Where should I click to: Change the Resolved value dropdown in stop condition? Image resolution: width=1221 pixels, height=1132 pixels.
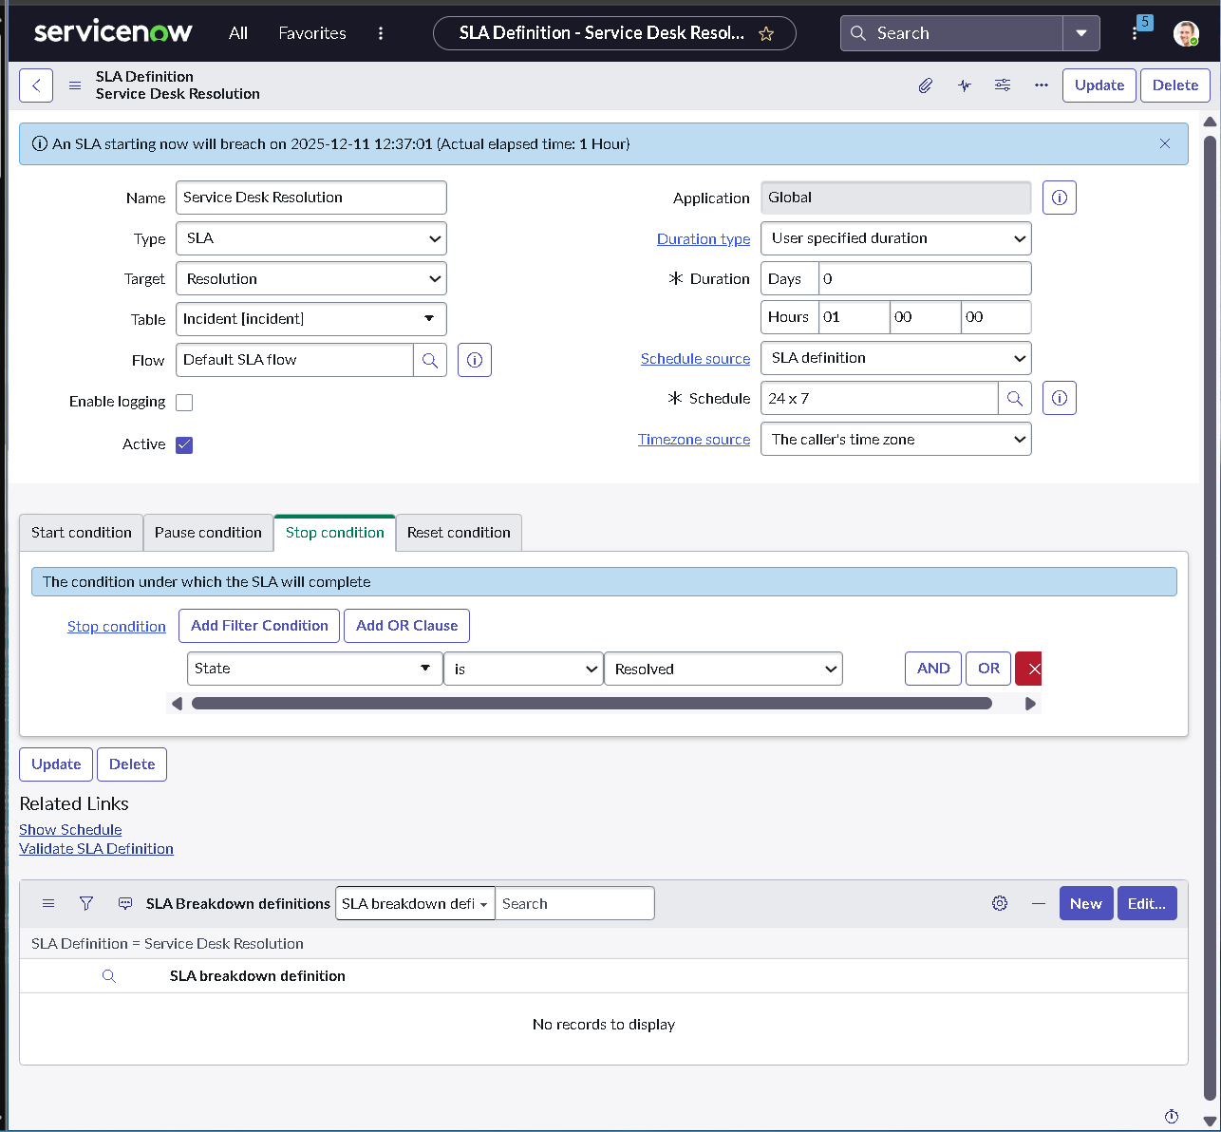[x=723, y=669]
